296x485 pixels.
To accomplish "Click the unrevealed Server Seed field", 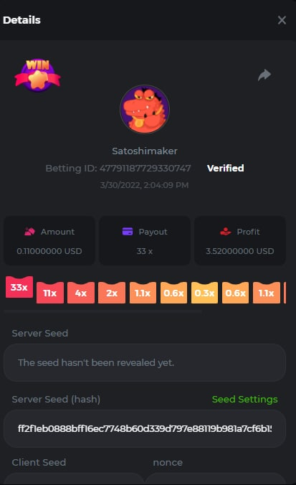I will tap(145, 362).
